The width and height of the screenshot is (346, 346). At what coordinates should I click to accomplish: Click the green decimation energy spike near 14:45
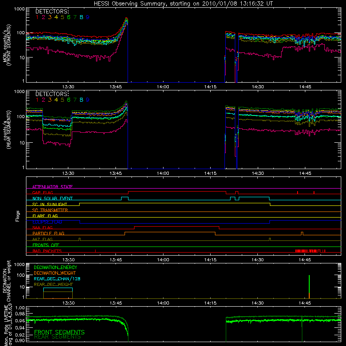[x=309, y=284]
